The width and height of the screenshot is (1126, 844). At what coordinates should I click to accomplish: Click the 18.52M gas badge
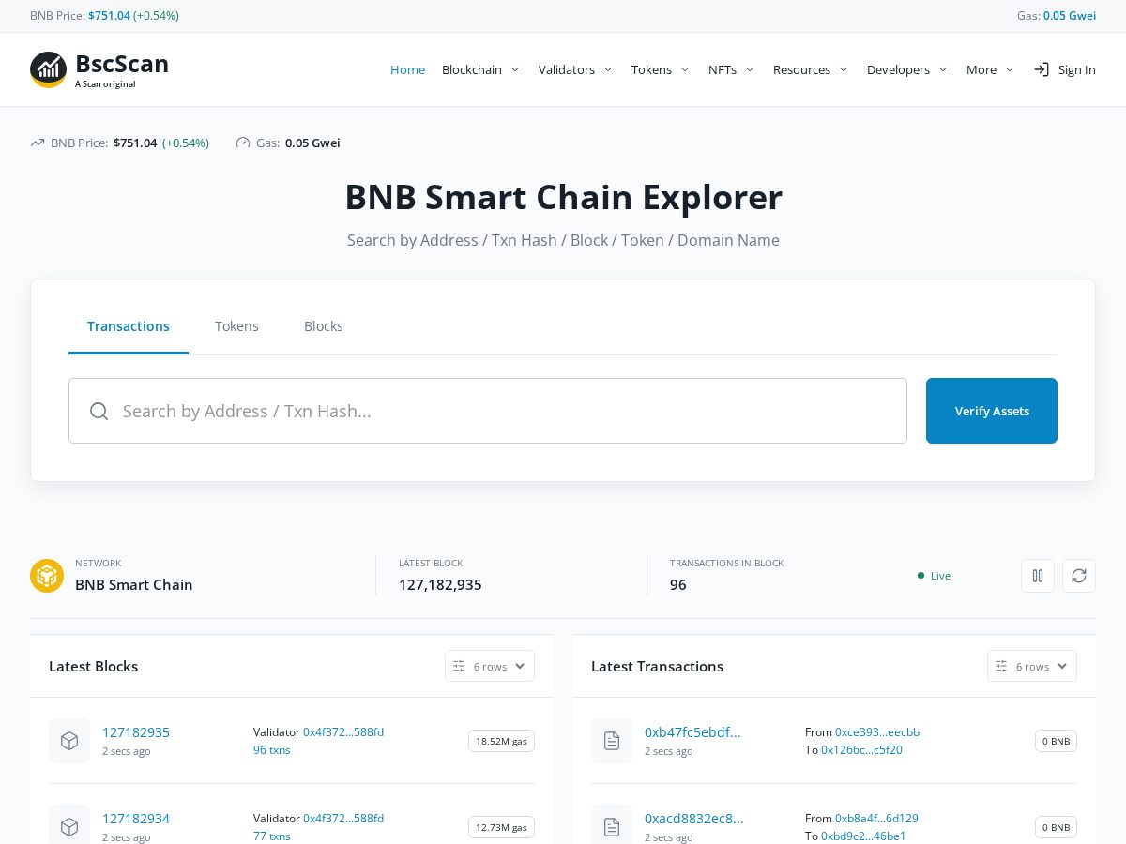pos(501,741)
